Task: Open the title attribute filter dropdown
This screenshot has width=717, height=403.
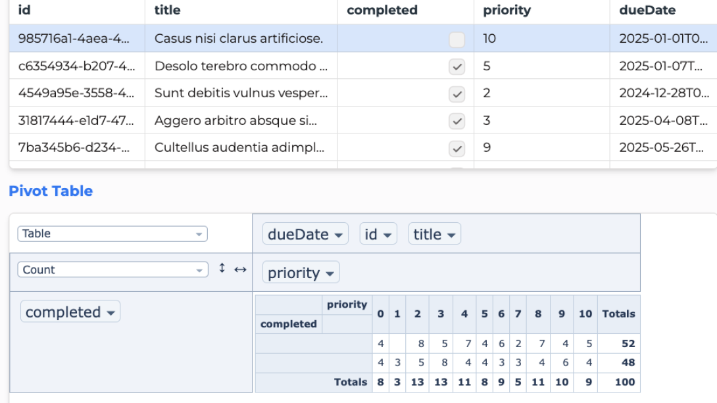Action: point(435,233)
